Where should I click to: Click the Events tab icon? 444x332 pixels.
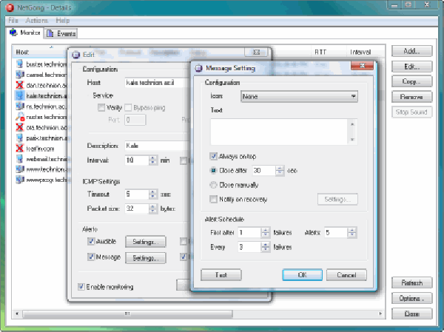click(x=50, y=34)
